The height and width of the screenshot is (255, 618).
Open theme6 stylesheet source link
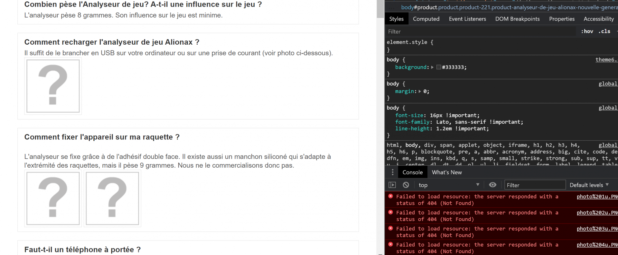pos(606,59)
